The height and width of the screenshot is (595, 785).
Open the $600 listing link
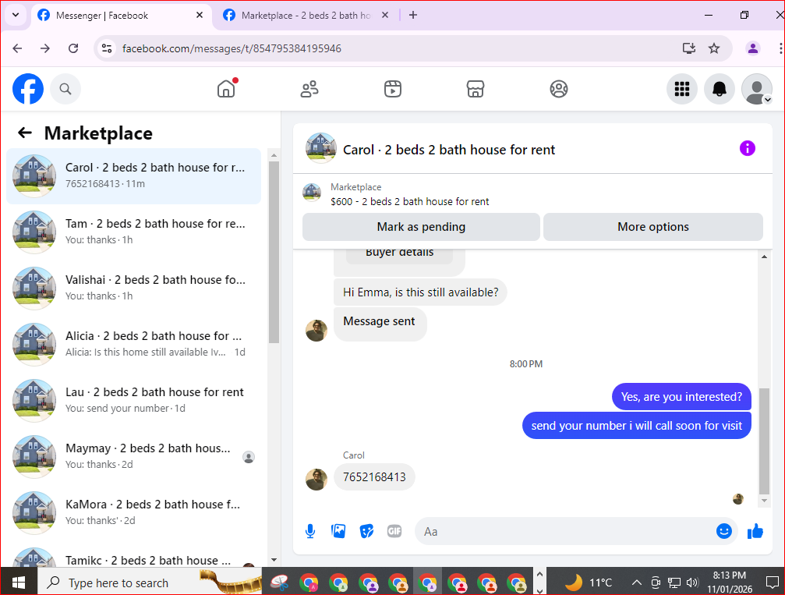tap(409, 201)
